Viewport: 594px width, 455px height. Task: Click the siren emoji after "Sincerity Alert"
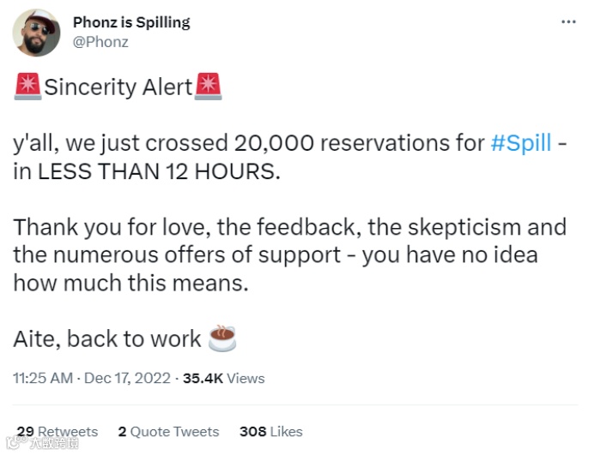coord(208,87)
